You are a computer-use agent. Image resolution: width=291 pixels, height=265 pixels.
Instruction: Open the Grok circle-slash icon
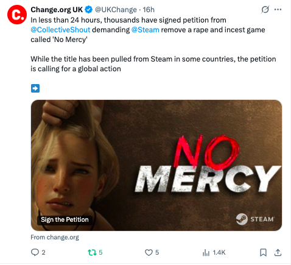click(265, 9)
